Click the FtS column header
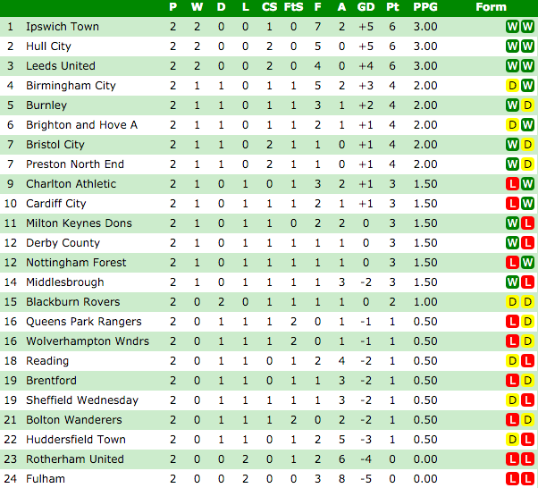Screen dimensions: 538x488 coord(293,7)
